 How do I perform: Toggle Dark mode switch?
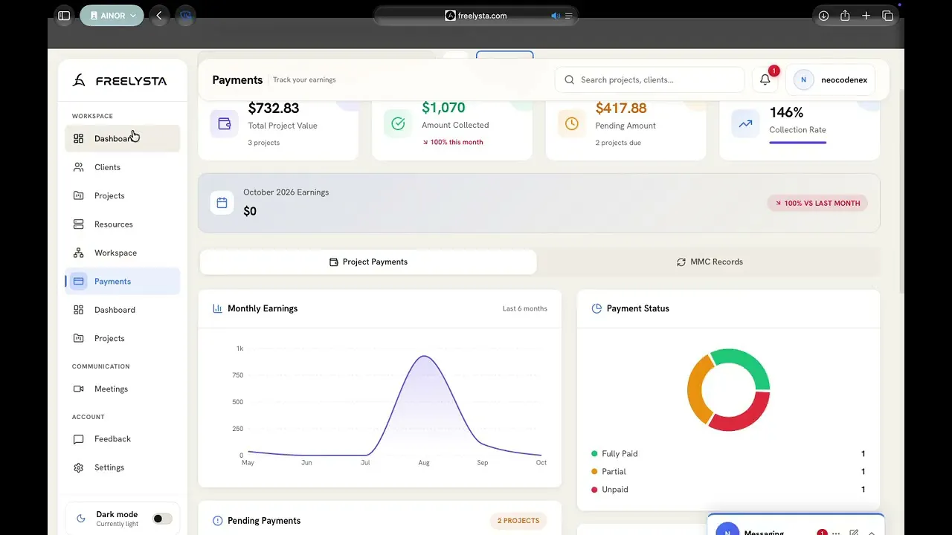pos(162,519)
